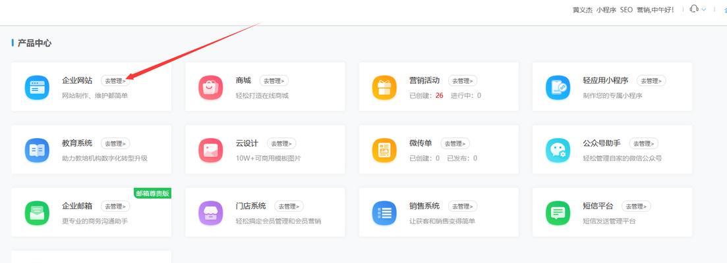Click 去管理 next to 企业网站
The height and width of the screenshot is (263, 727).
click(x=115, y=81)
